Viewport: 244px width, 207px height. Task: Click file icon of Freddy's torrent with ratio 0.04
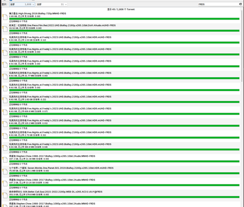pos(5,148)
